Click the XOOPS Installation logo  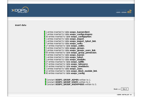pos(20,10)
